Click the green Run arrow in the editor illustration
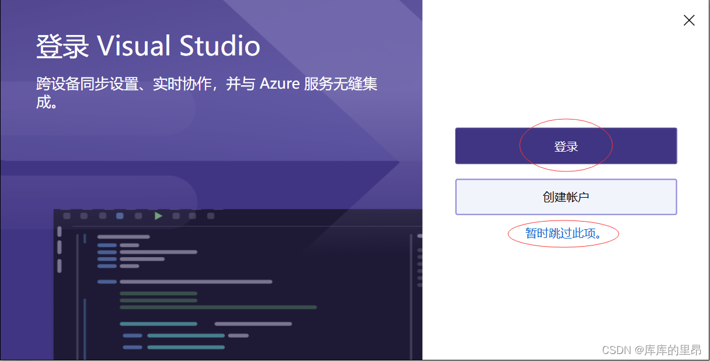Screen dimensions: 710x361 point(158,216)
